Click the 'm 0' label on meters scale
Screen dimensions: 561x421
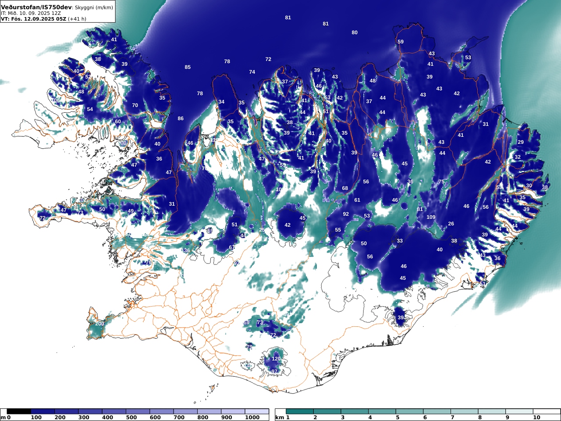[x=5, y=417]
